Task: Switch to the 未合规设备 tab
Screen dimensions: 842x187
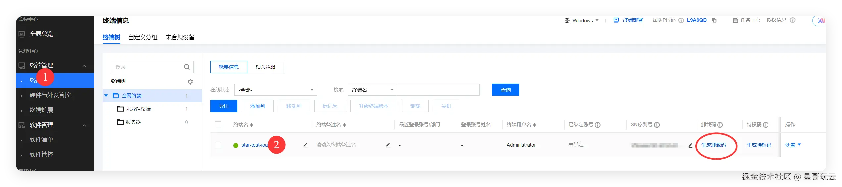Action: (180, 37)
